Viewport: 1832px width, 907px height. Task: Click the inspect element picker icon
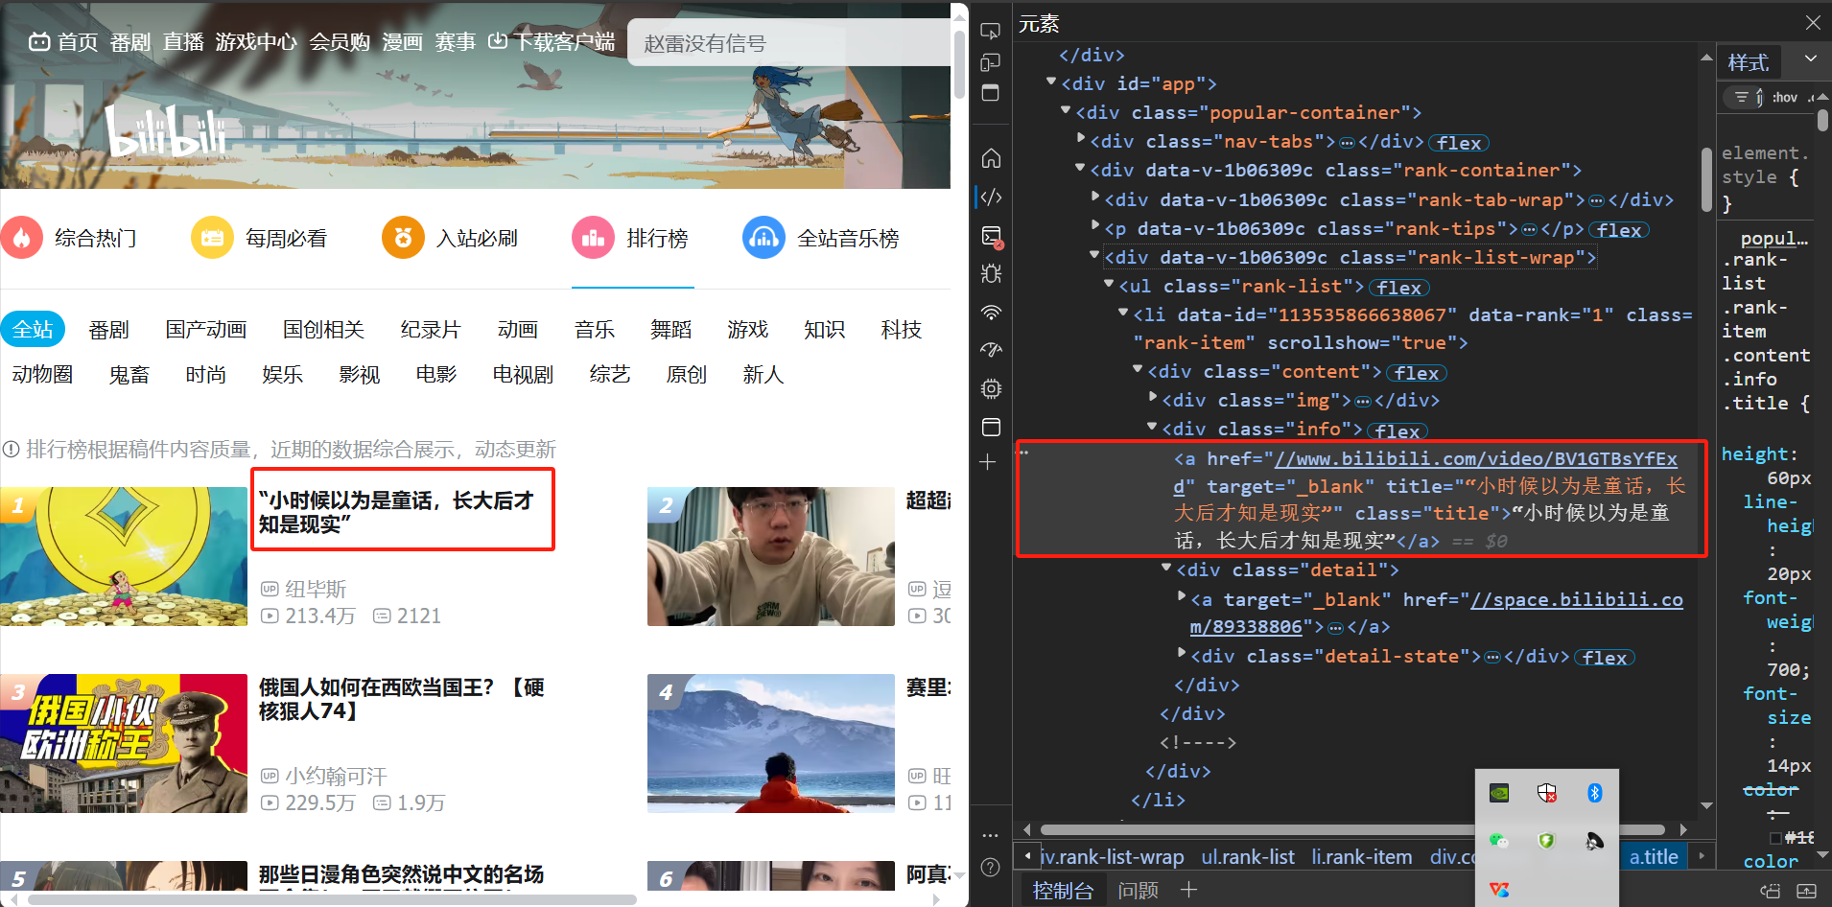991,31
